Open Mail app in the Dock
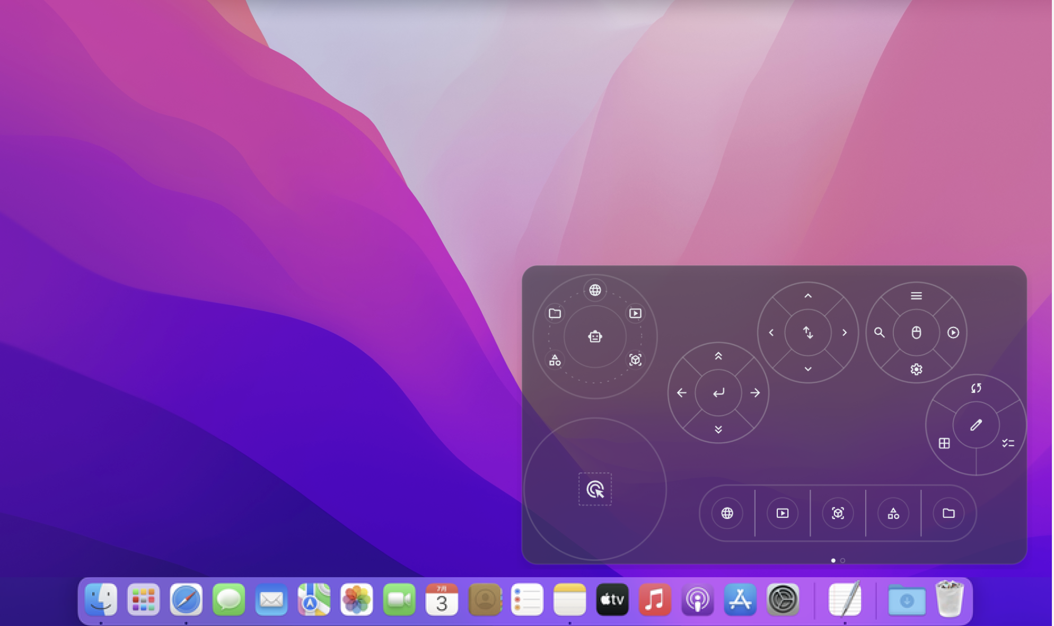Viewport: 1054px width, 626px height. 272,600
